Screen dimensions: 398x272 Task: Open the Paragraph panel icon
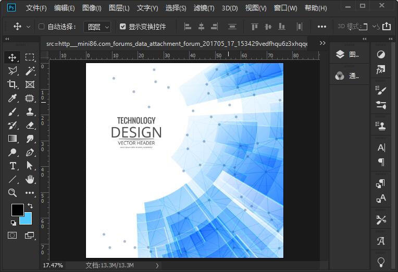(x=381, y=162)
